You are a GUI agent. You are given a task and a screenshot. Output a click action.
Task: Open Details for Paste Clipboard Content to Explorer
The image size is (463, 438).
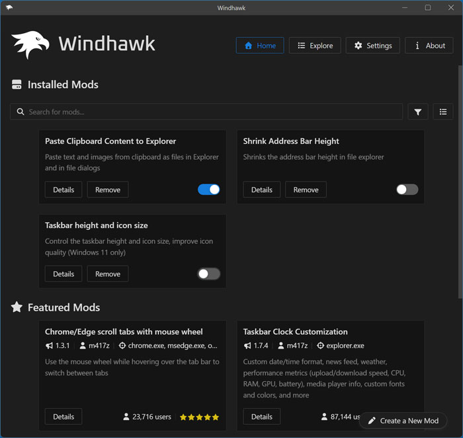click(x=63, y=190)
